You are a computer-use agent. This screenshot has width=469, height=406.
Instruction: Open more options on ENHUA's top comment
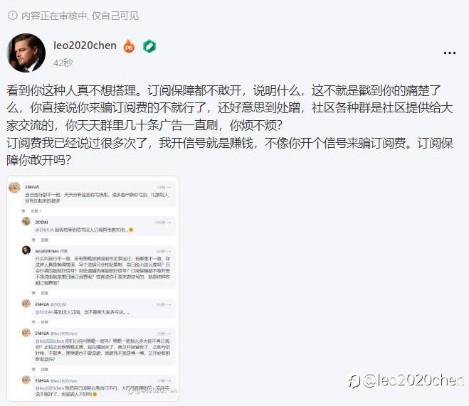coord(169,187)
